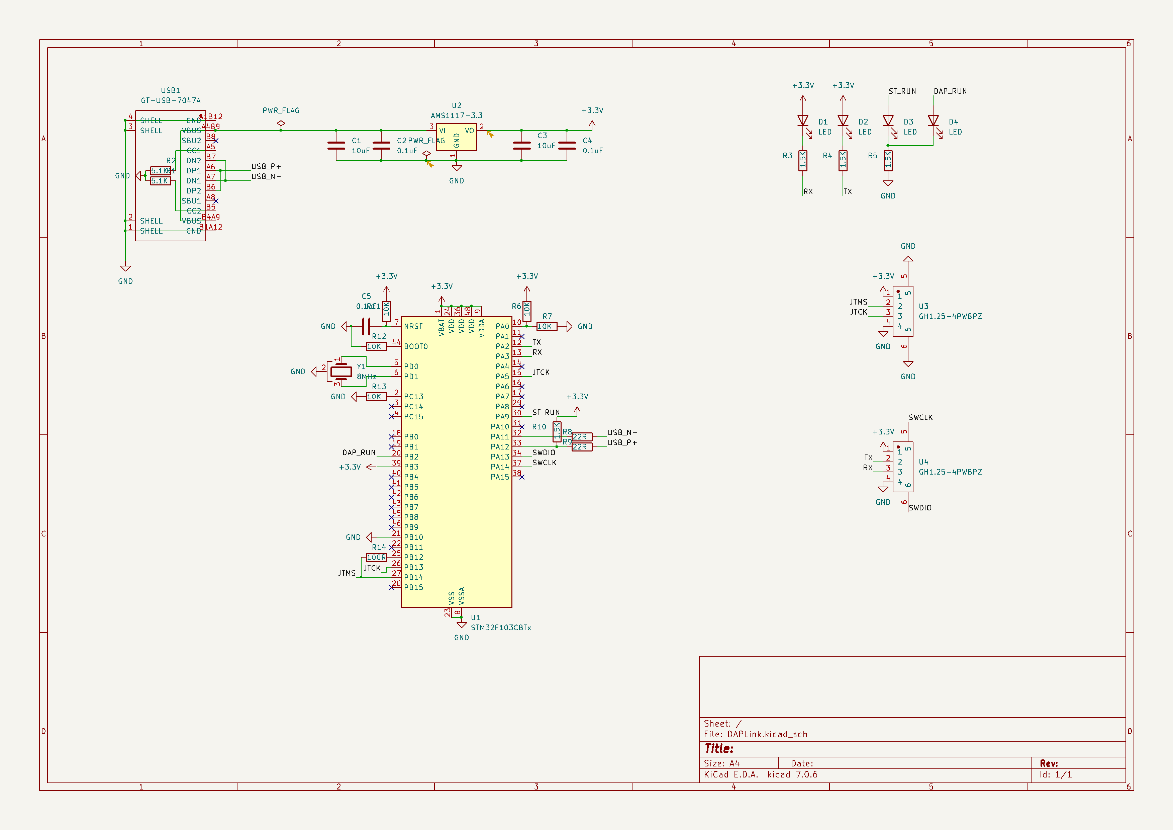Image resolution: width=1173 pixels, height=830 pixels.
Task: Click the USB1 reference label
Action: (171, 90)
